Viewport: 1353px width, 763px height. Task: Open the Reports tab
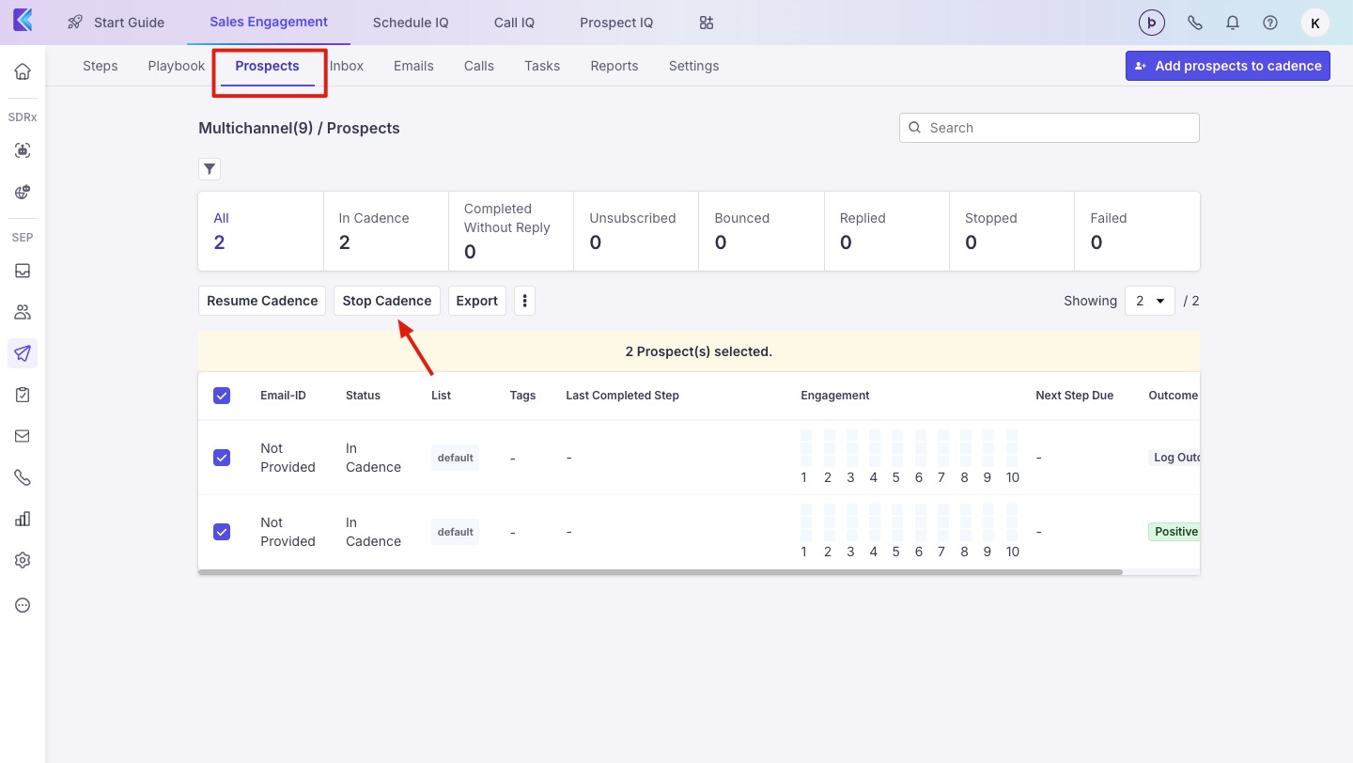(x=614, y=66)
